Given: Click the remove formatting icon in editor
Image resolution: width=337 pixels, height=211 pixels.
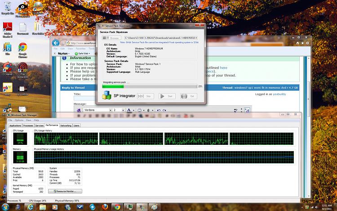Looking at the screenshot, I should point(79,110).
